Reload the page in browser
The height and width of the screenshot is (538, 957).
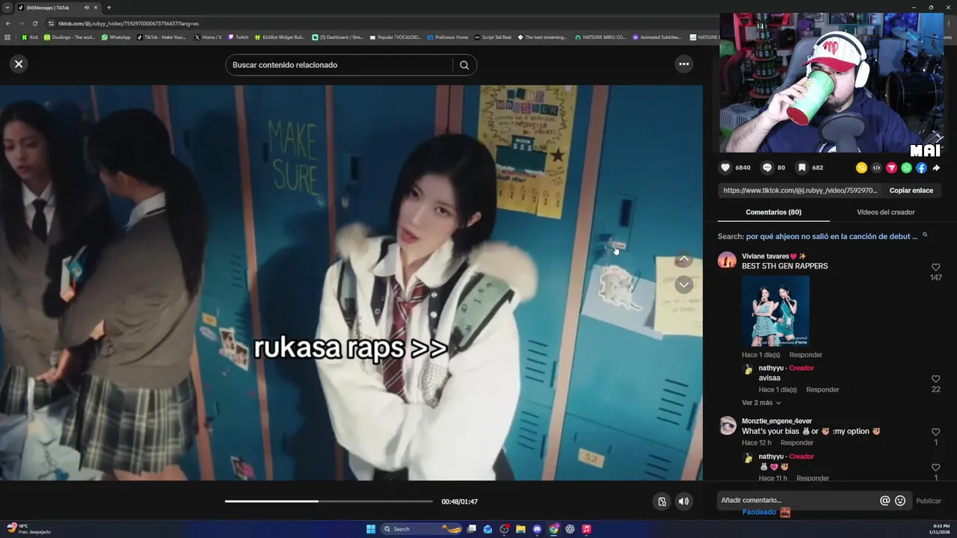click(34, 23)
